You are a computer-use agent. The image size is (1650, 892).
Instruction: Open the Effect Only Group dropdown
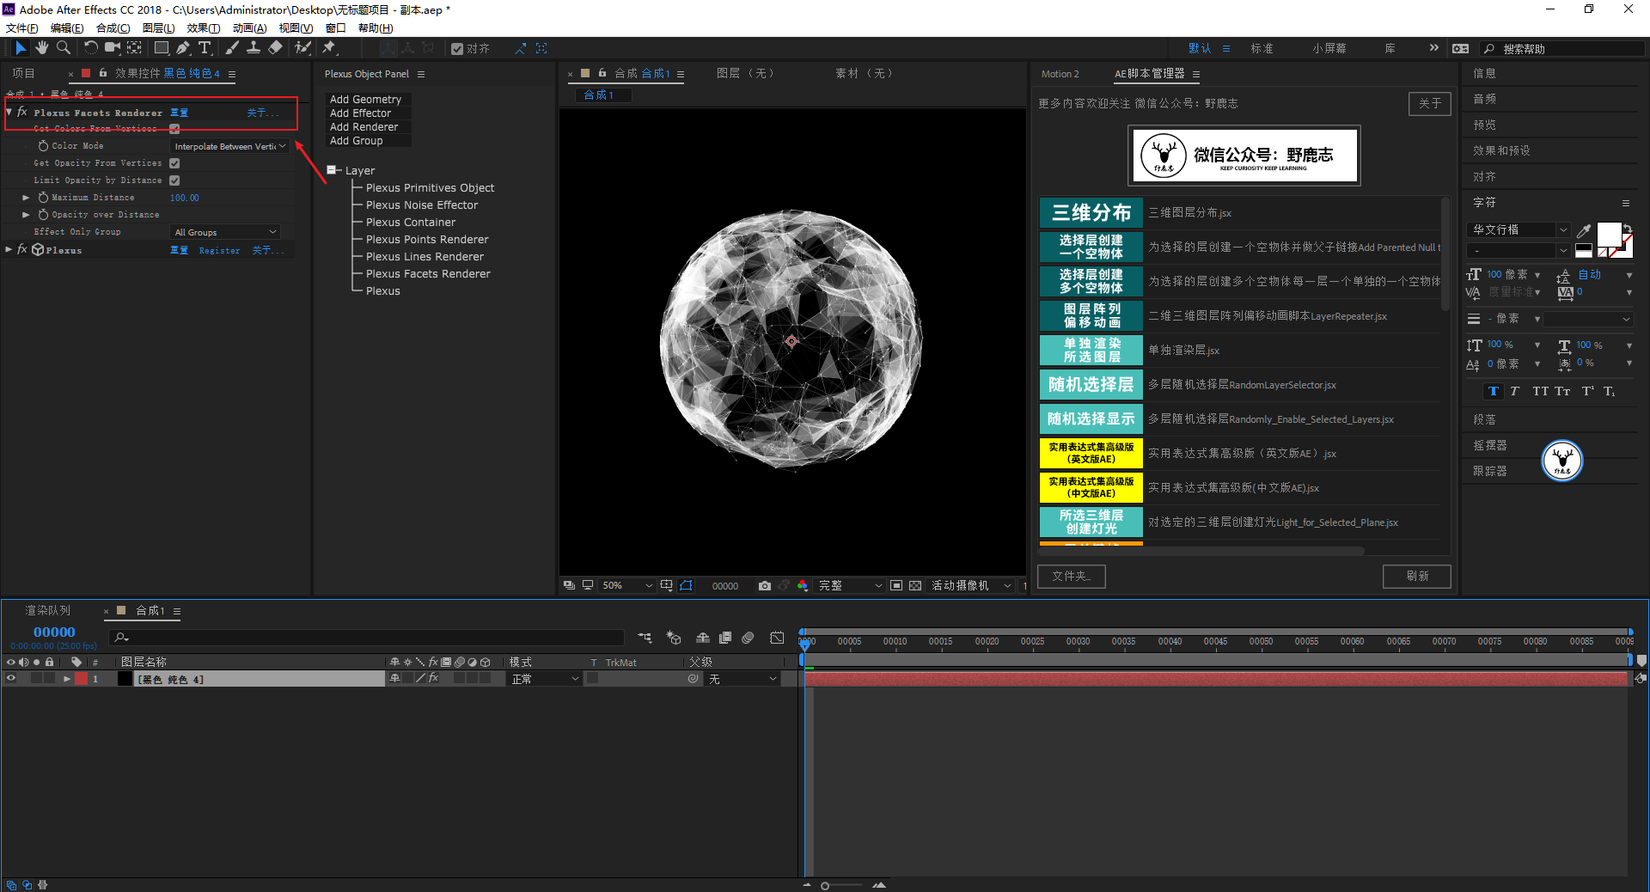[x=225, y=232]
